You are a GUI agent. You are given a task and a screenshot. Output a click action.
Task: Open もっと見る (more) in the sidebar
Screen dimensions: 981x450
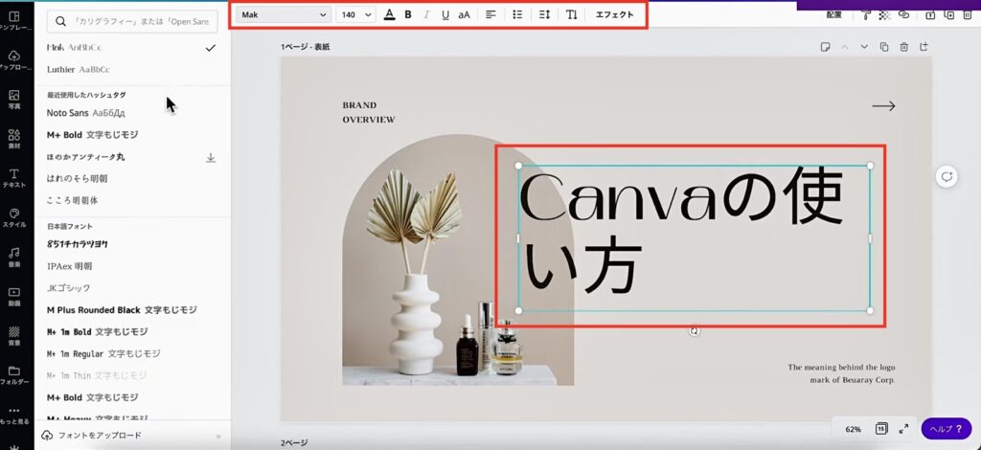coord(13,416)
